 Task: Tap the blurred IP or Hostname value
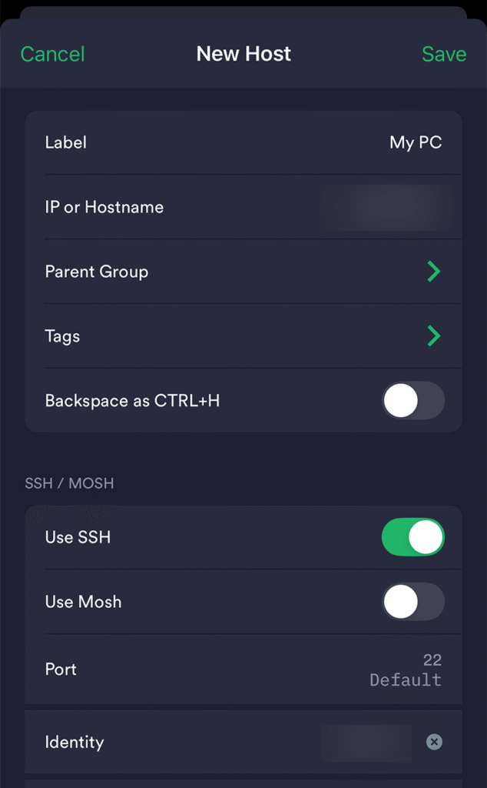click(386, 207)
